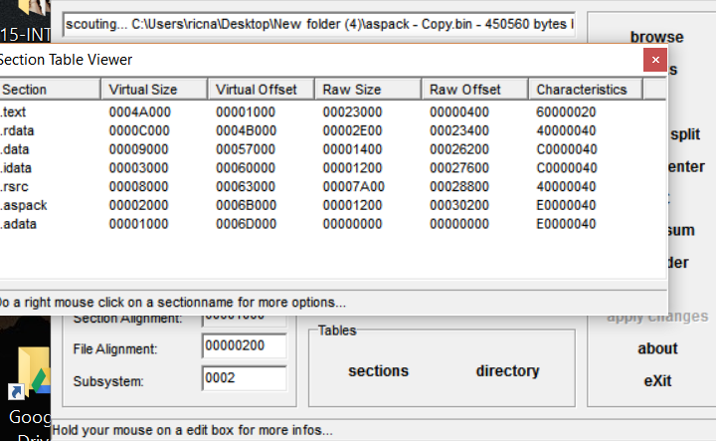Click the browse button
Screen dimensions: 716x441
[656, 37]
